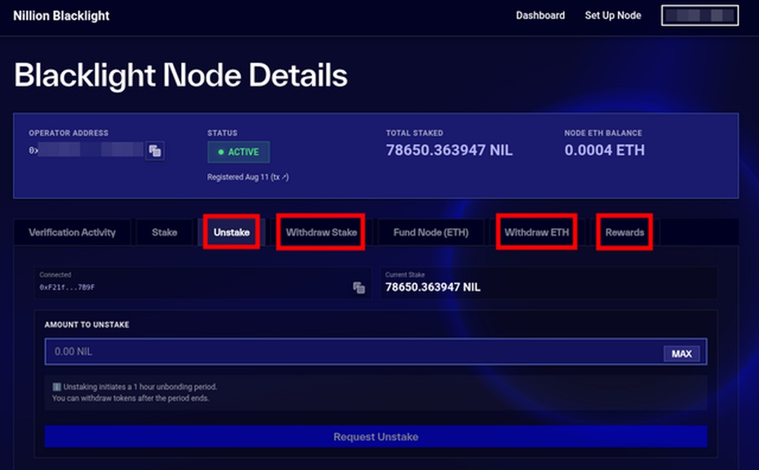The width and height of the screenshot is (759, 470).
Task: View the Rewards tab
Action: click(625, 232)
